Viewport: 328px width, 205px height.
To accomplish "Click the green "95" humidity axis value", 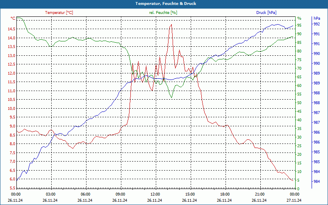I will pos(299,25).
